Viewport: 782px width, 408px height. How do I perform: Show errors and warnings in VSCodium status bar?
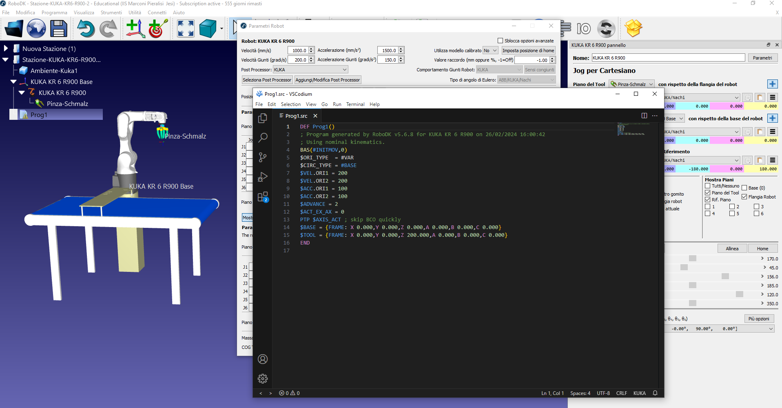click(x=289, y=393)
